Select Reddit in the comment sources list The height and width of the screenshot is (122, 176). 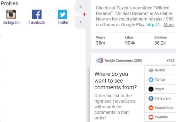coord(161,70)
